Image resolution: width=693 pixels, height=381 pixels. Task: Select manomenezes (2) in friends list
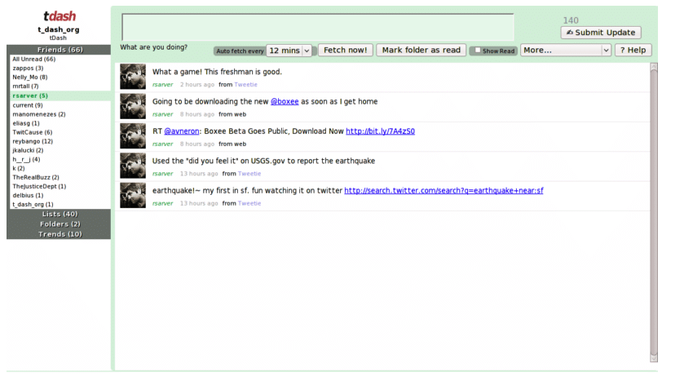click(x=39, y=114)
